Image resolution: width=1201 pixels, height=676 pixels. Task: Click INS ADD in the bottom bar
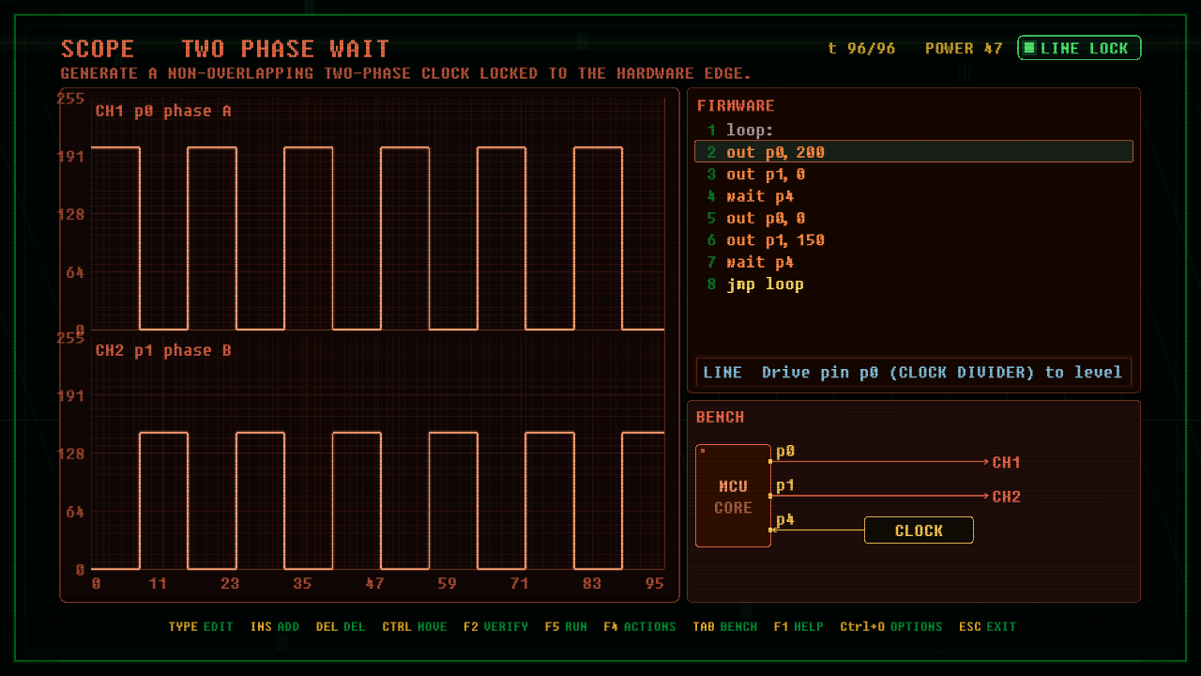click(x=275, y=626)
